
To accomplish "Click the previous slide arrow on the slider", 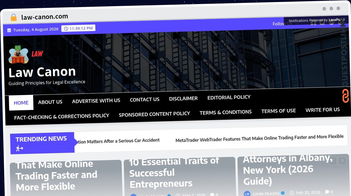I will click(333, 161).
